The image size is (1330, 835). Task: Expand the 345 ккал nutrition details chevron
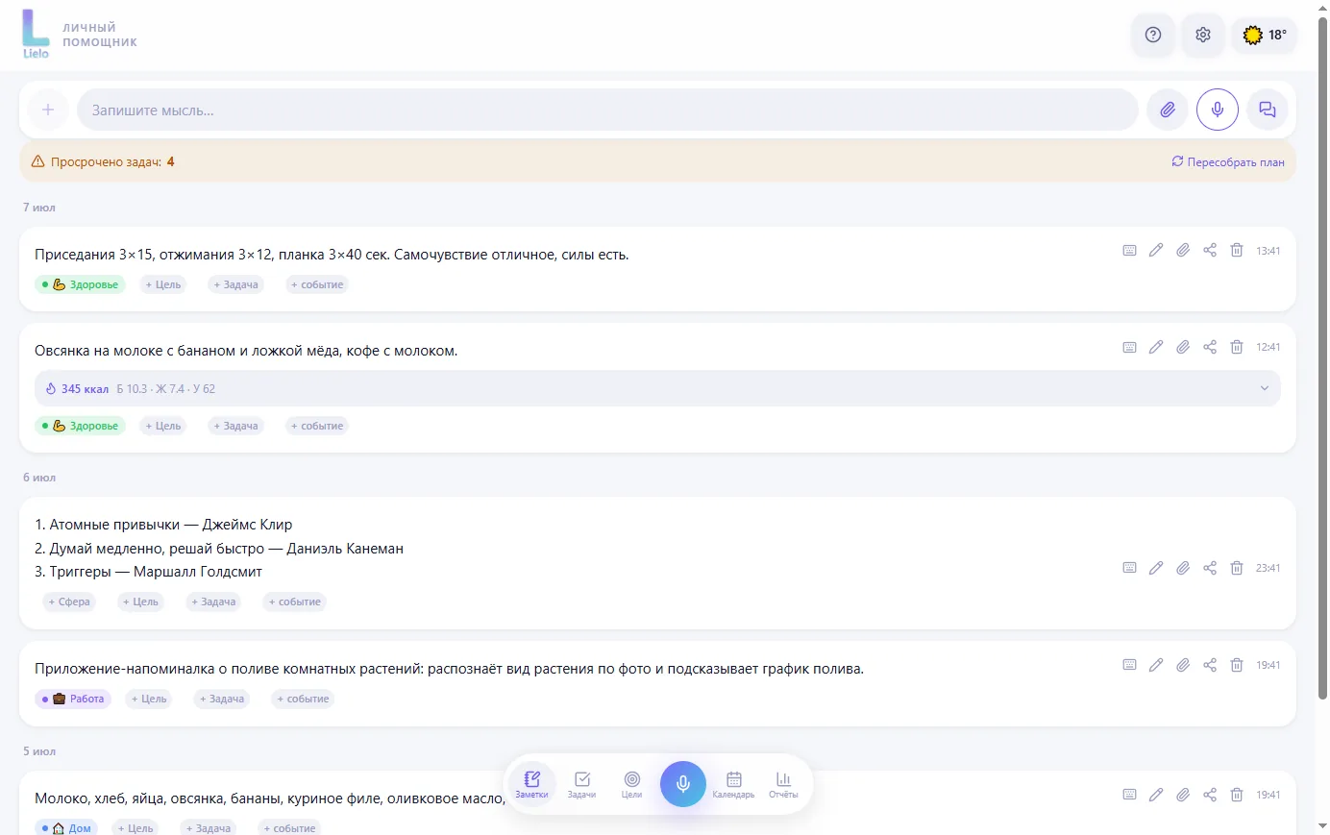(x=1265, y=388)
